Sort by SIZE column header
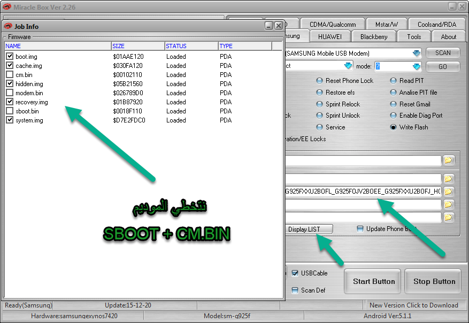 [138, 46]
